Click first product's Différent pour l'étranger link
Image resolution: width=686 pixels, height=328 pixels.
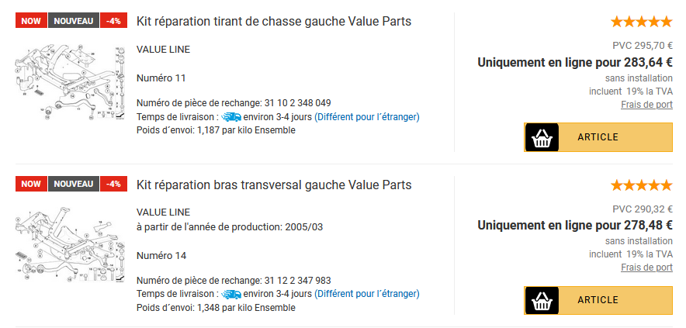pyautogui.click(x=366, y=117)
